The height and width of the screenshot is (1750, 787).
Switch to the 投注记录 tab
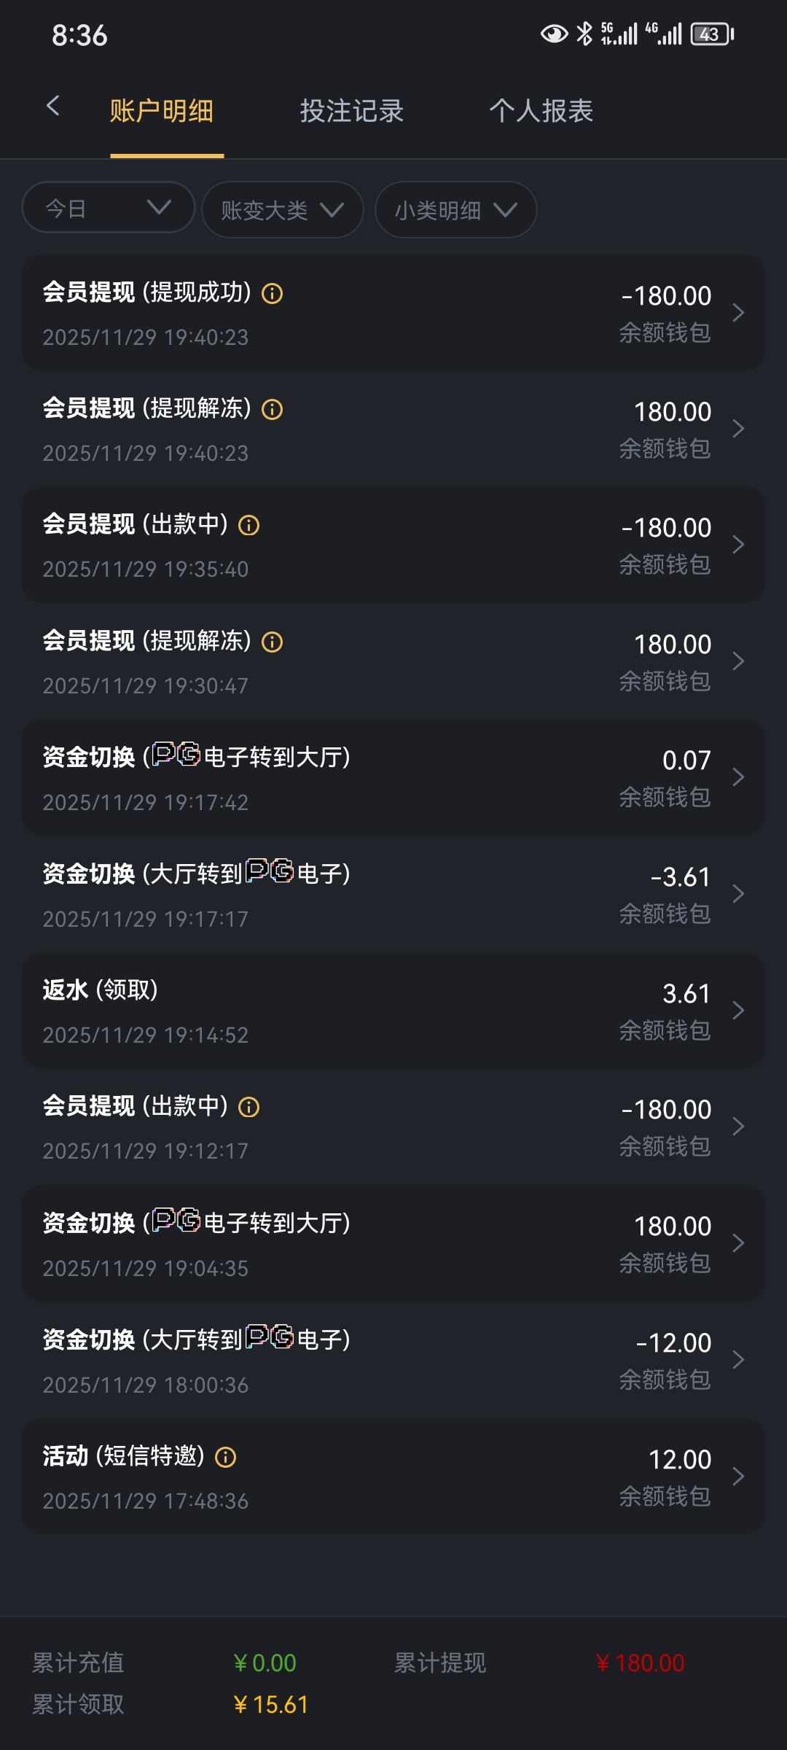352,111
